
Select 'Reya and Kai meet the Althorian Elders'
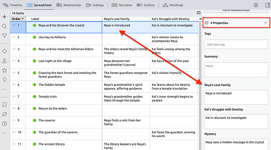pyautogui.click(x=66, y=49)
